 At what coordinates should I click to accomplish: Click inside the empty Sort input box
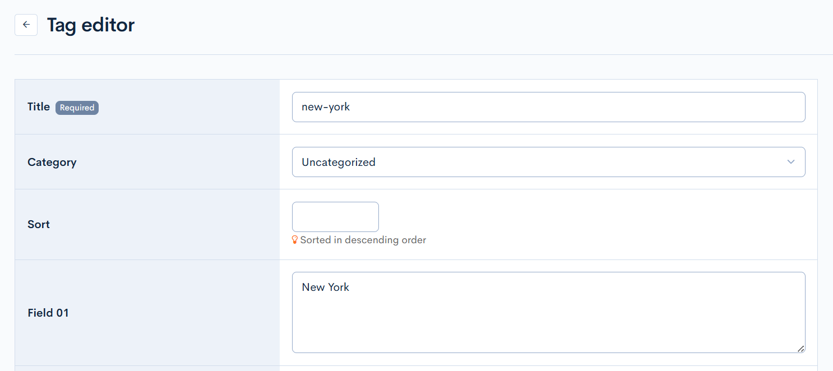click(335, 216)
